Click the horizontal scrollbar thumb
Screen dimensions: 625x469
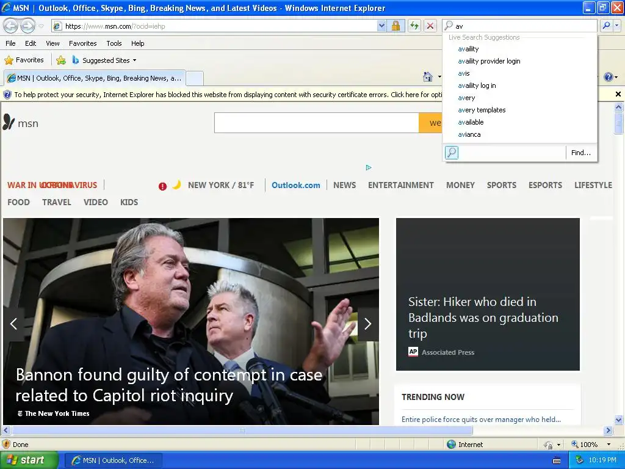point(242,431)
